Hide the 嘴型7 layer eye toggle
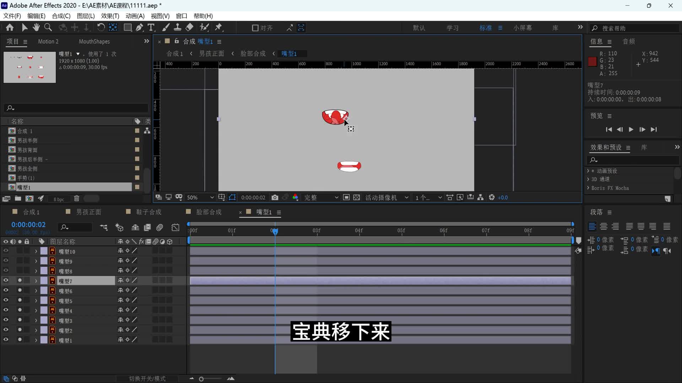682x383 pixels. pos(6,281)
